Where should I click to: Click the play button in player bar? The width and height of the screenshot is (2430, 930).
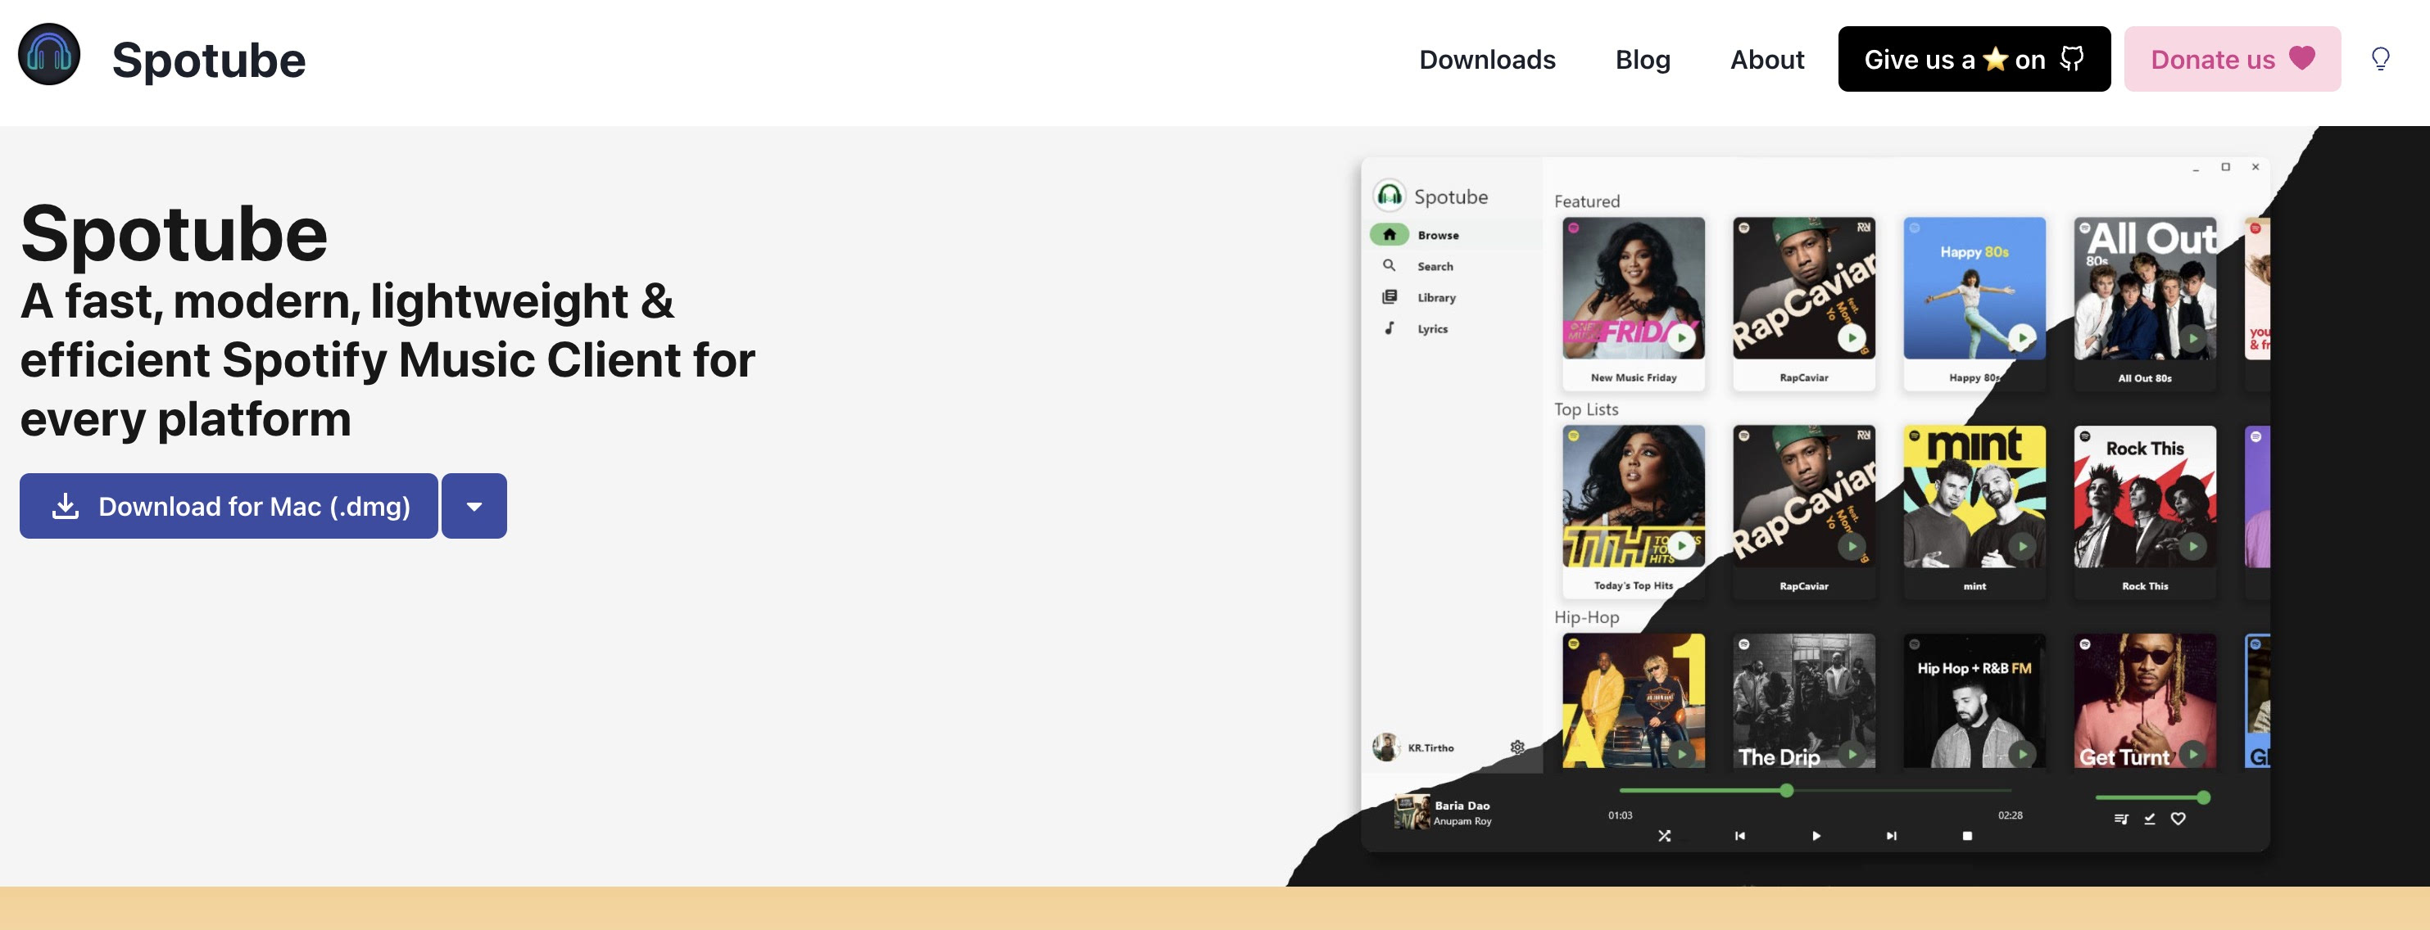(x=1816, y=836)
